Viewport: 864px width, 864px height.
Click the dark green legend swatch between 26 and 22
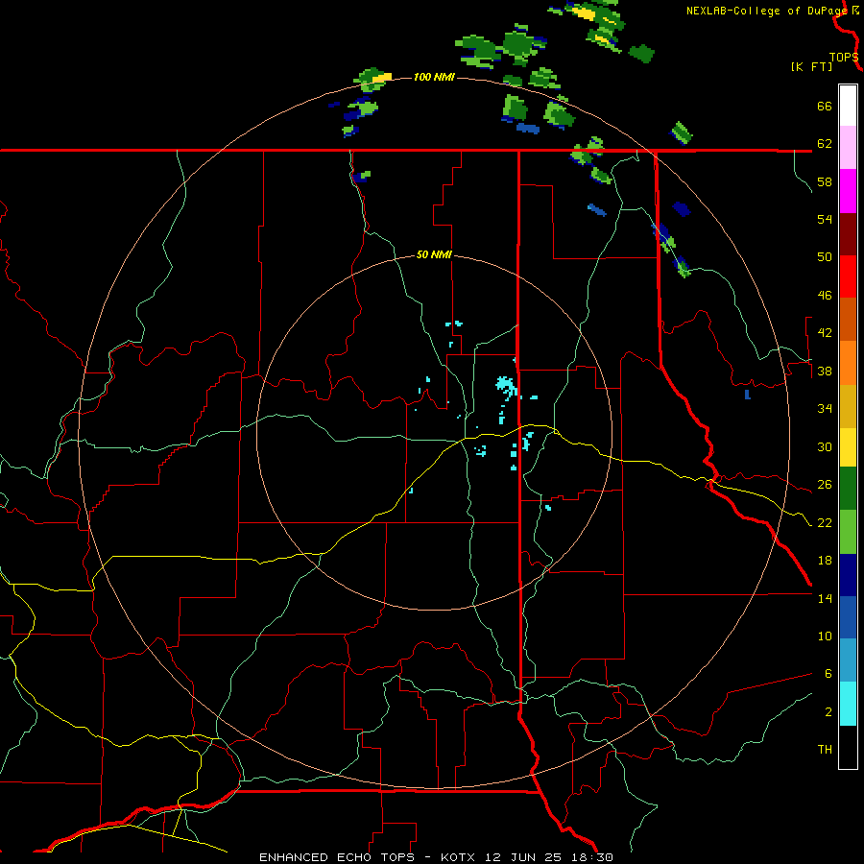click(x=848, y=489)
